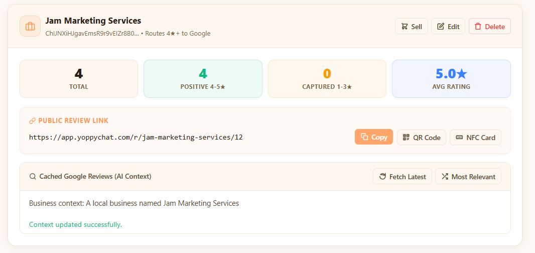Click the QR code icon
Image resolution: width=535 pixels, height=253 pixels.
tap(406, 137)
